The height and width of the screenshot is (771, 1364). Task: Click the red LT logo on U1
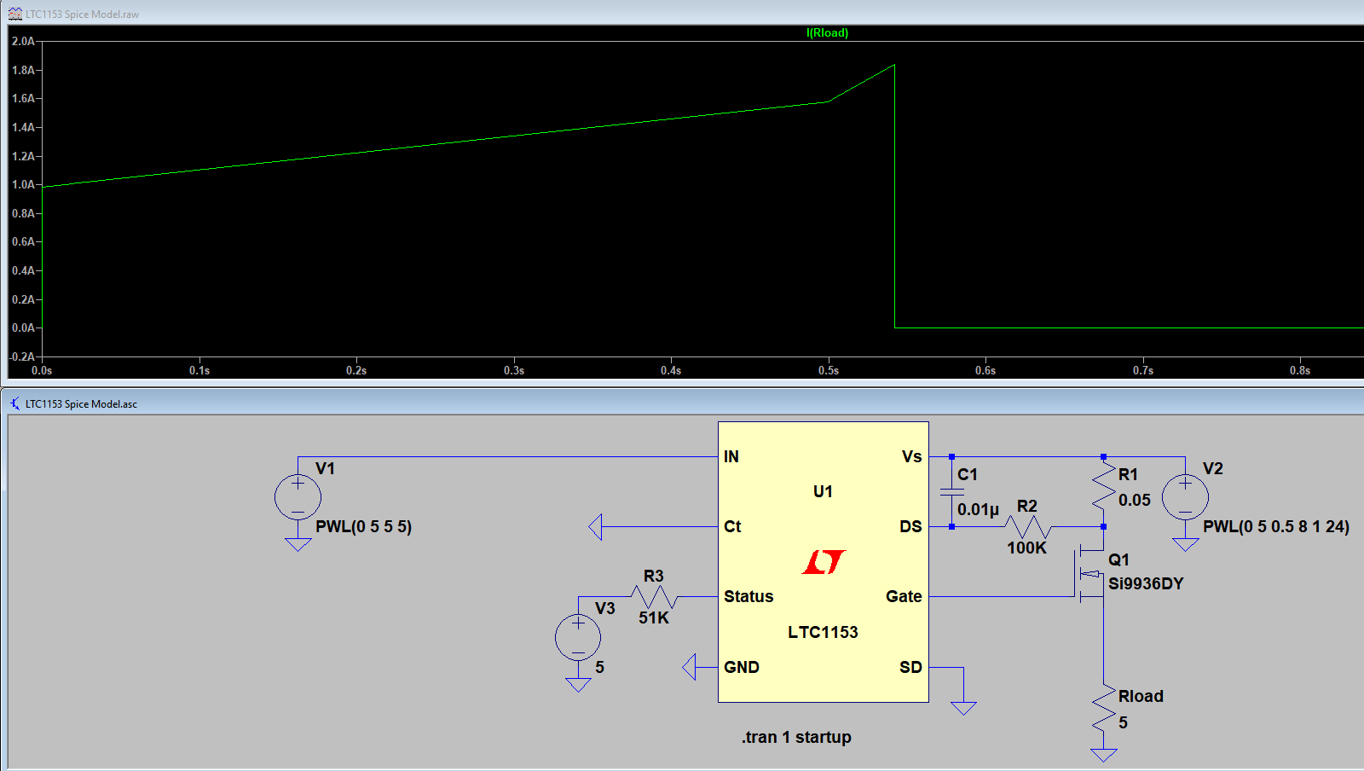[x=823, y=562]
